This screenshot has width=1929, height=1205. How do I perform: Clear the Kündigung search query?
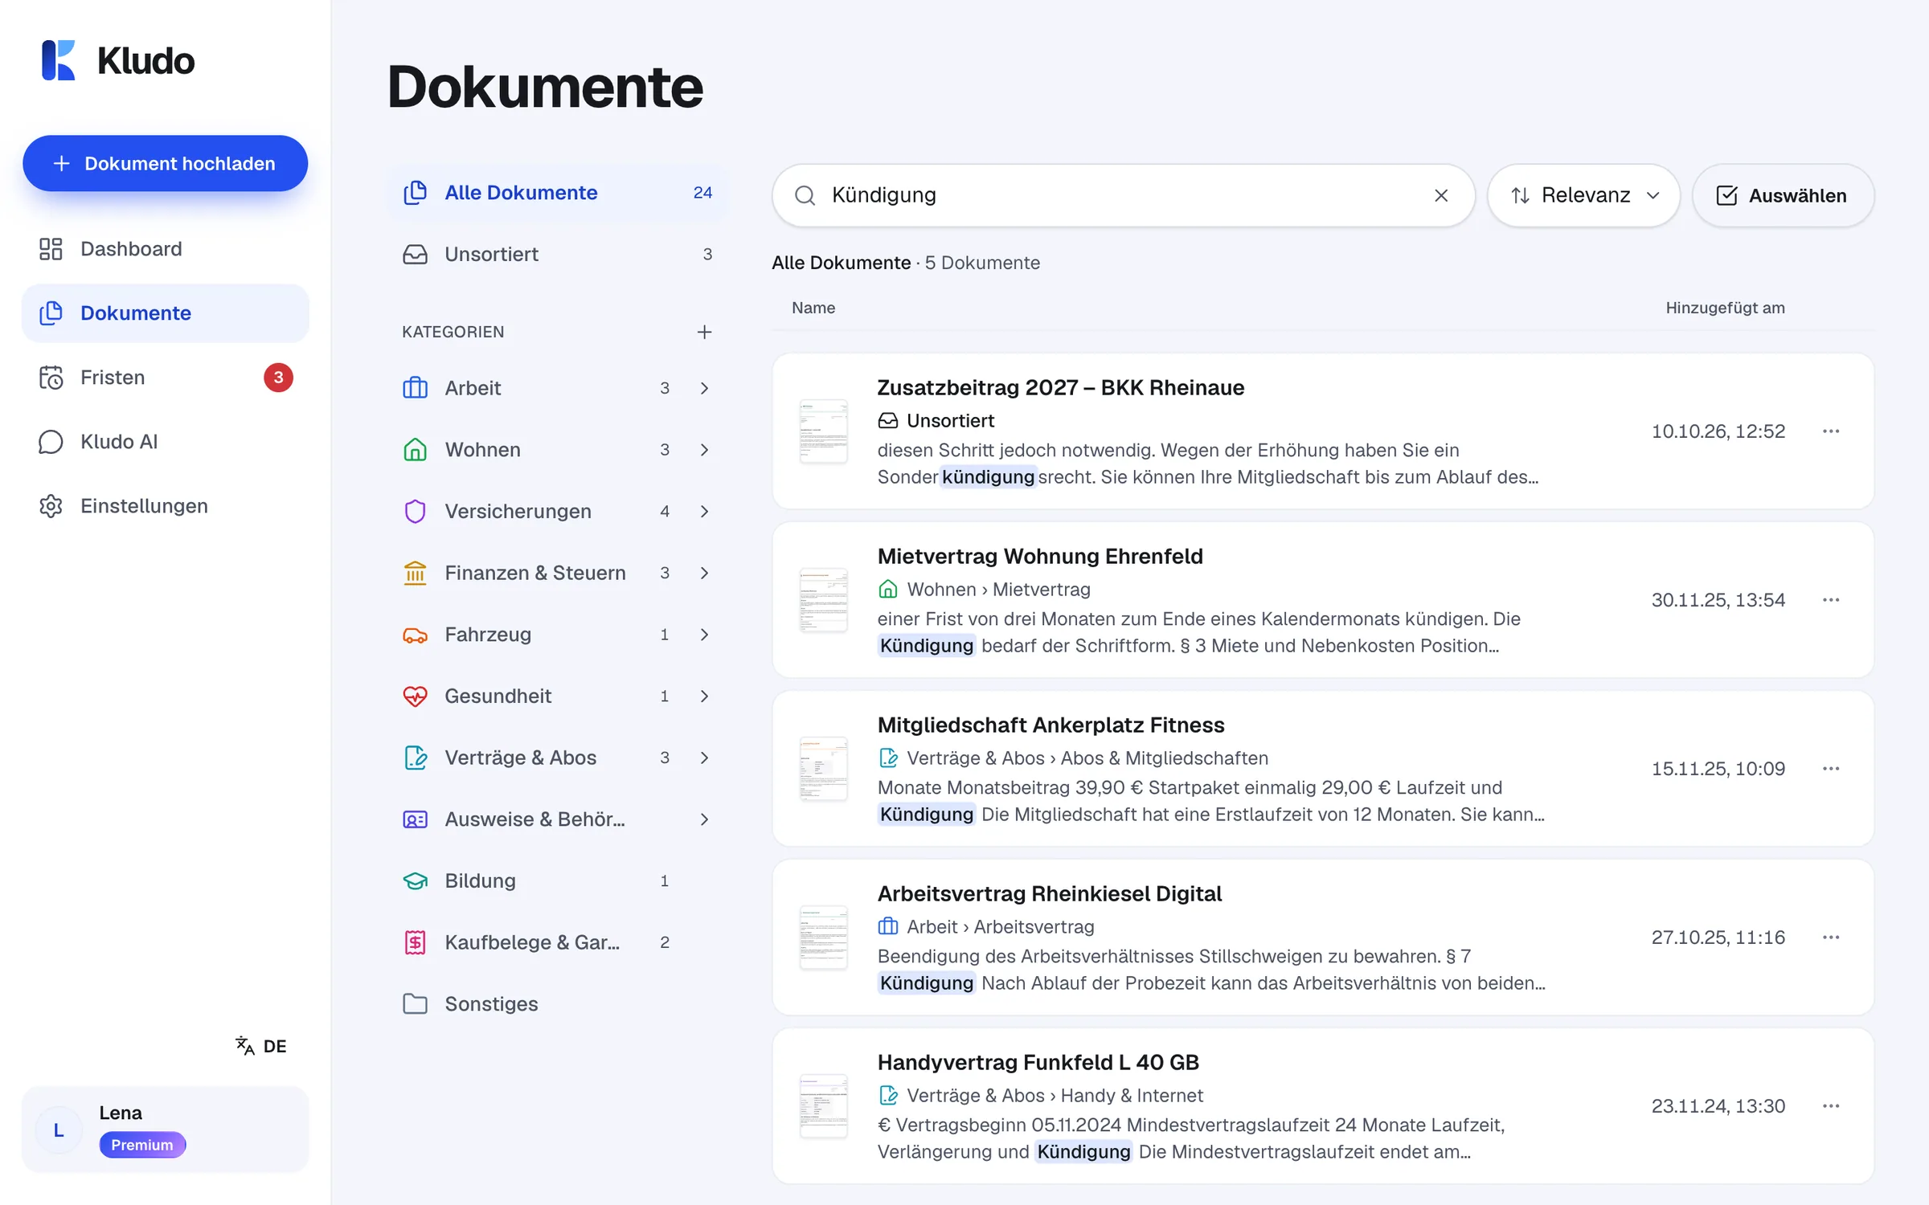(x=1441, y=195)
